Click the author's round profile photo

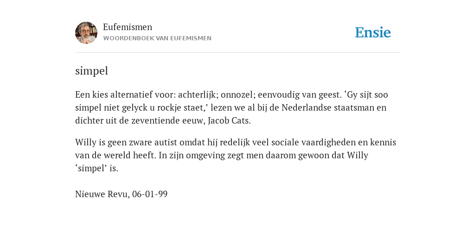86,33
